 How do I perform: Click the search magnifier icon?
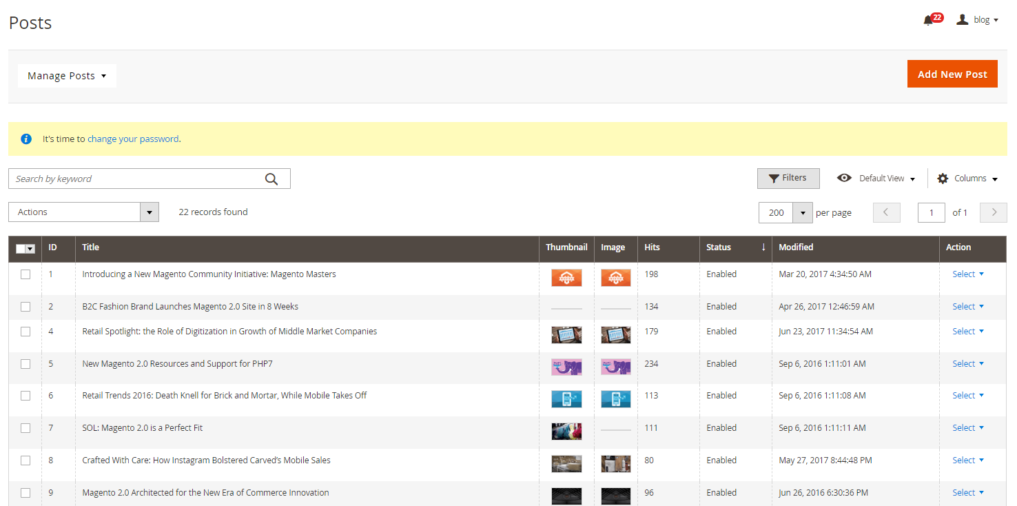coord(271,179)
